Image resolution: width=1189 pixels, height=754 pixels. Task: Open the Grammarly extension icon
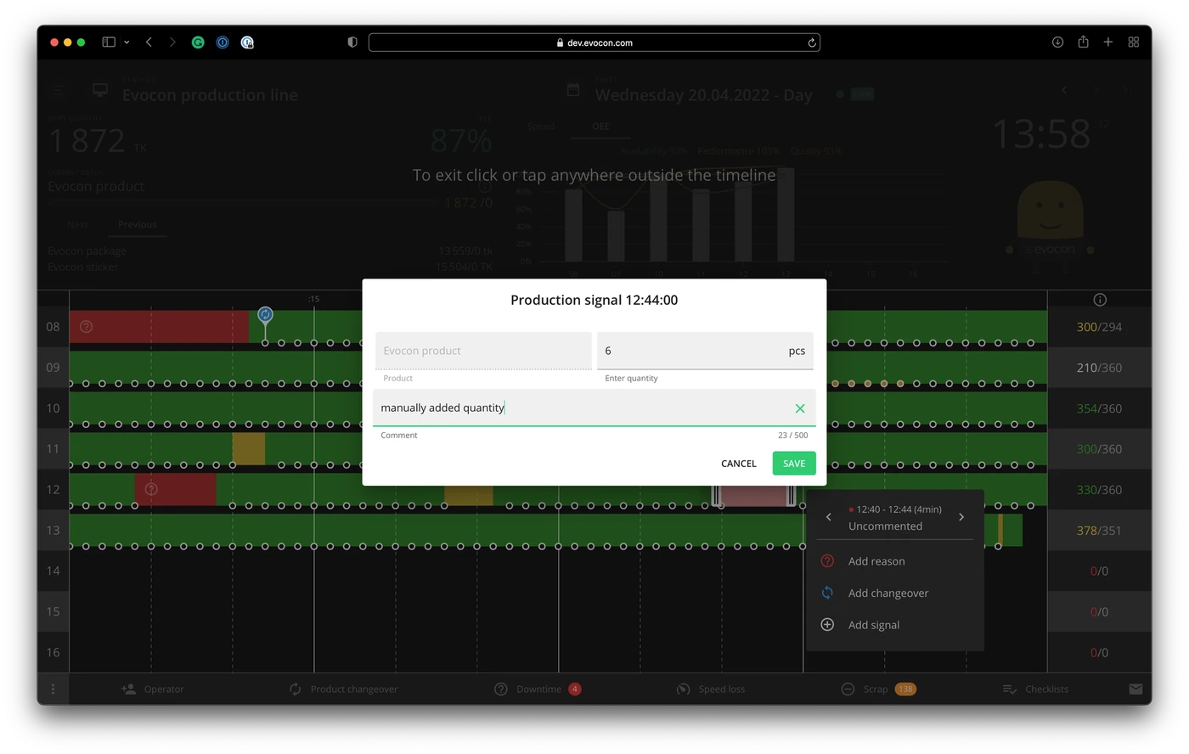coord(198,42)
